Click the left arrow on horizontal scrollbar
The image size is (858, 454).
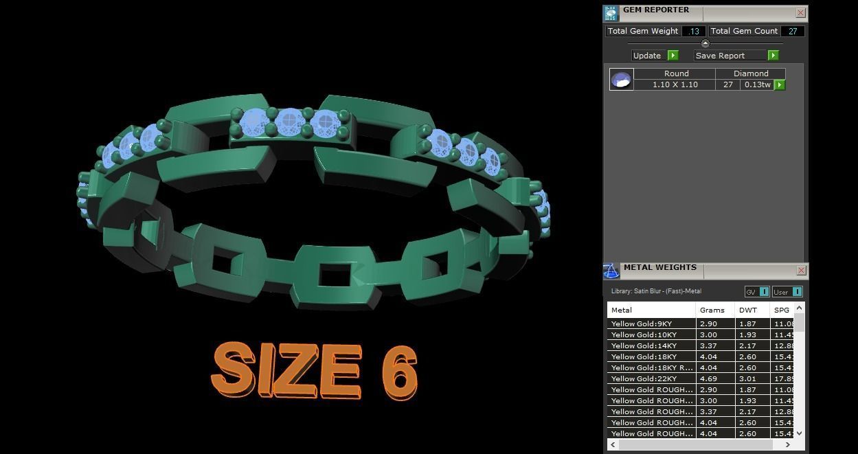(613, 444)
